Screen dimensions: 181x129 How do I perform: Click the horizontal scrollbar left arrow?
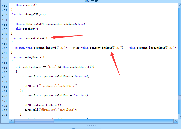click(11, 121)
